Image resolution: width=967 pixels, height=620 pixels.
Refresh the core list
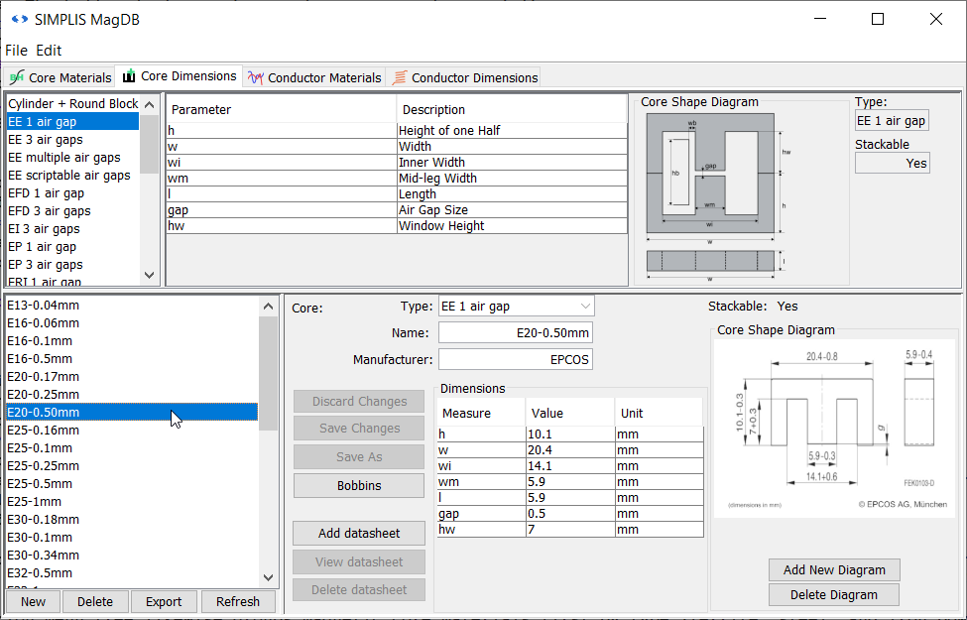tap(238, 601)
